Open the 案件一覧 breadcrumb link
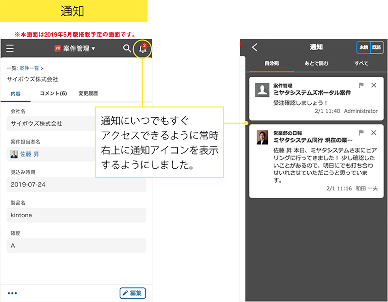 click(29, 68)
